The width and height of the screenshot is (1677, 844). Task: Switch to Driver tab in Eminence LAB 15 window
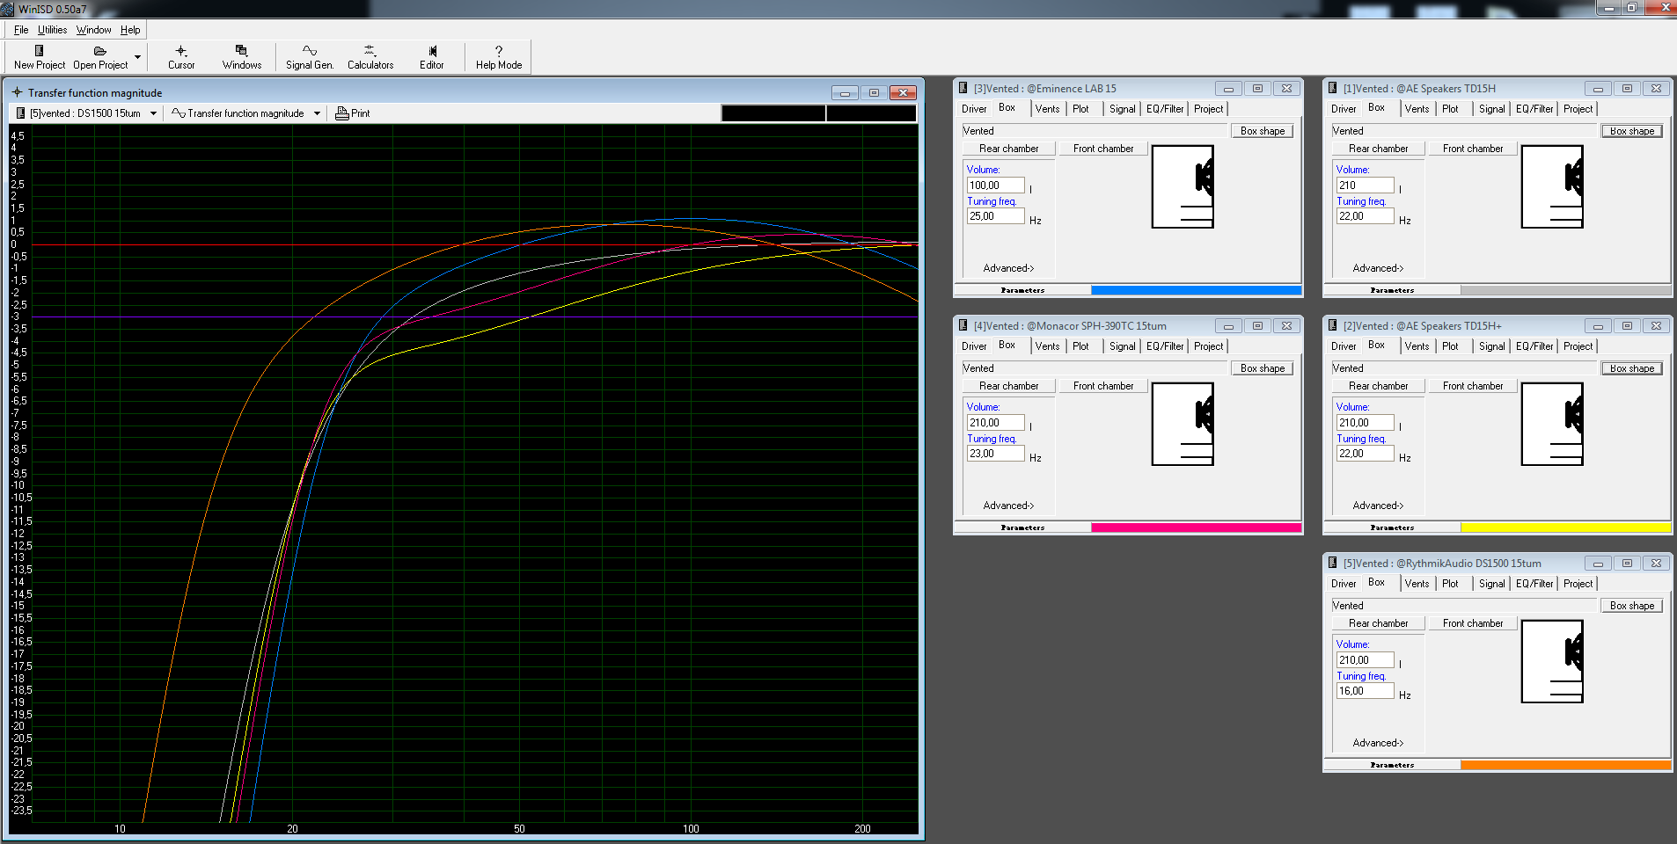(x=974, y=109)
